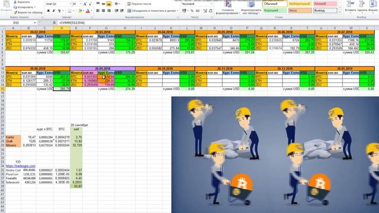Select the purple 20.09.2018 header cell
379x213 pixels.
pos(102,69)
